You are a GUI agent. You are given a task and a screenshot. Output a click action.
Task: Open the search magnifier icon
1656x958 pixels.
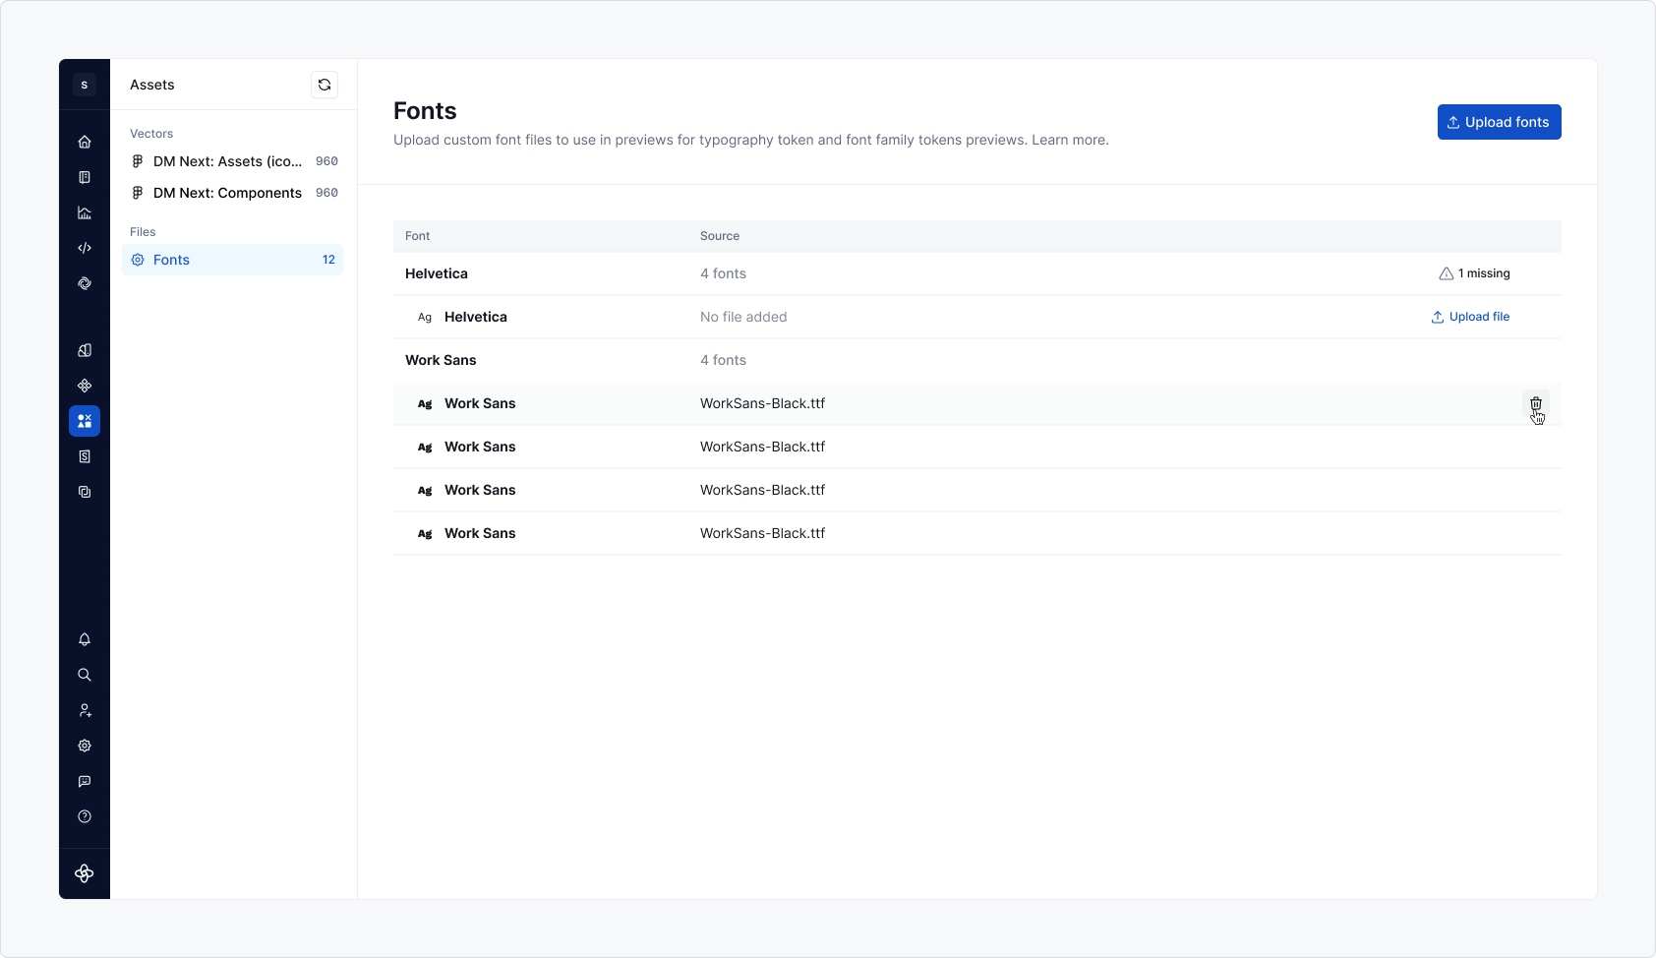tap(85, 675)
